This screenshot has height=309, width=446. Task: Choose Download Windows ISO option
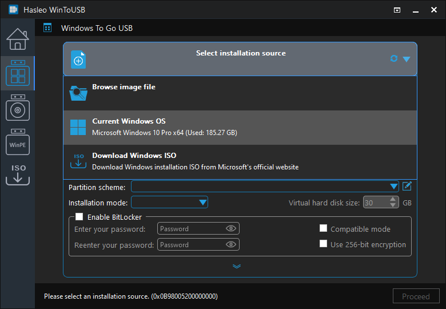tap(240, 161)
